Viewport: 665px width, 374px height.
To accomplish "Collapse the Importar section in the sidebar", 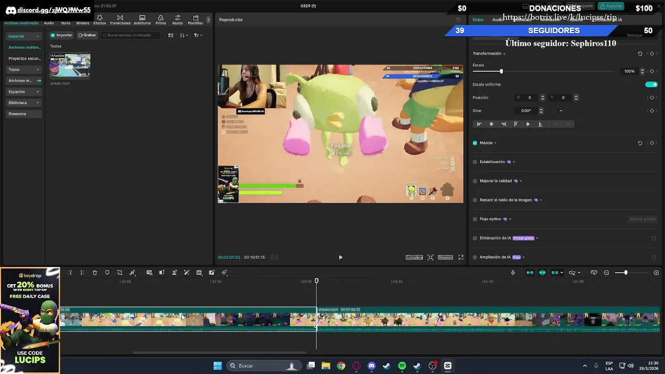I will [x=37, y=36].
